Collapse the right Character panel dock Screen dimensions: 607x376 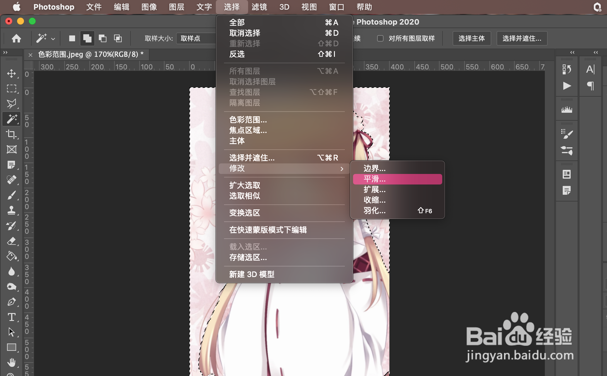coord(596,52)
